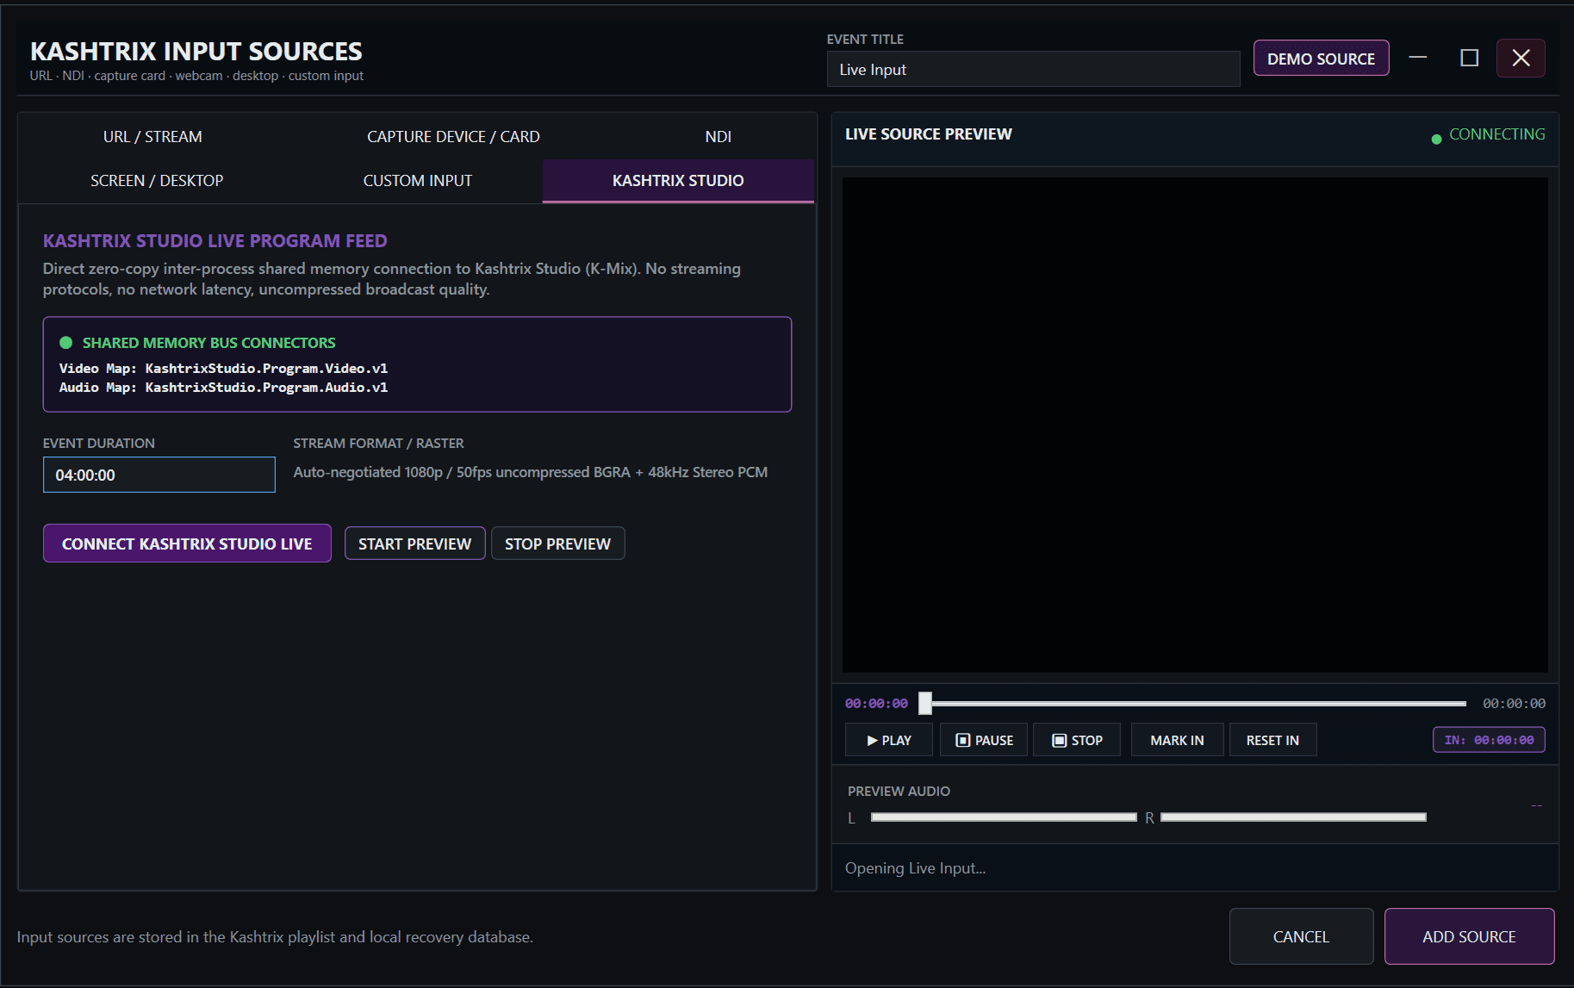Click the right channel audio meter

[1293, 817]
